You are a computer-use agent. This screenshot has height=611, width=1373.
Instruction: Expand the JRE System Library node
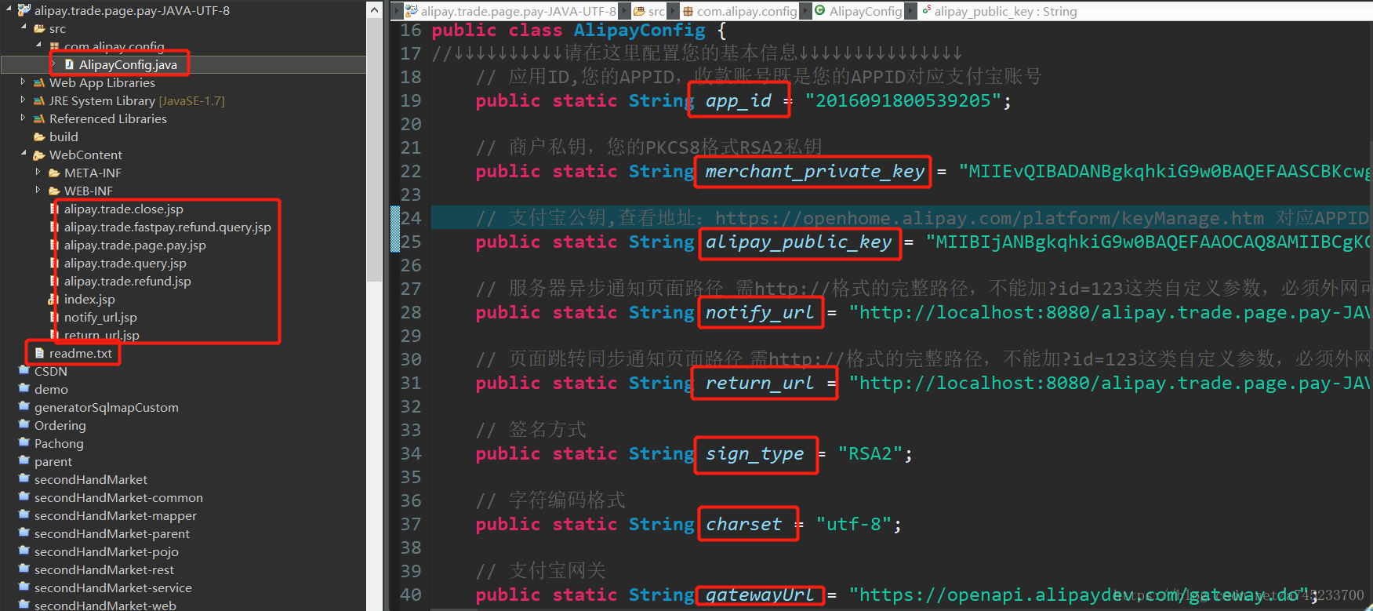[23, 99]
